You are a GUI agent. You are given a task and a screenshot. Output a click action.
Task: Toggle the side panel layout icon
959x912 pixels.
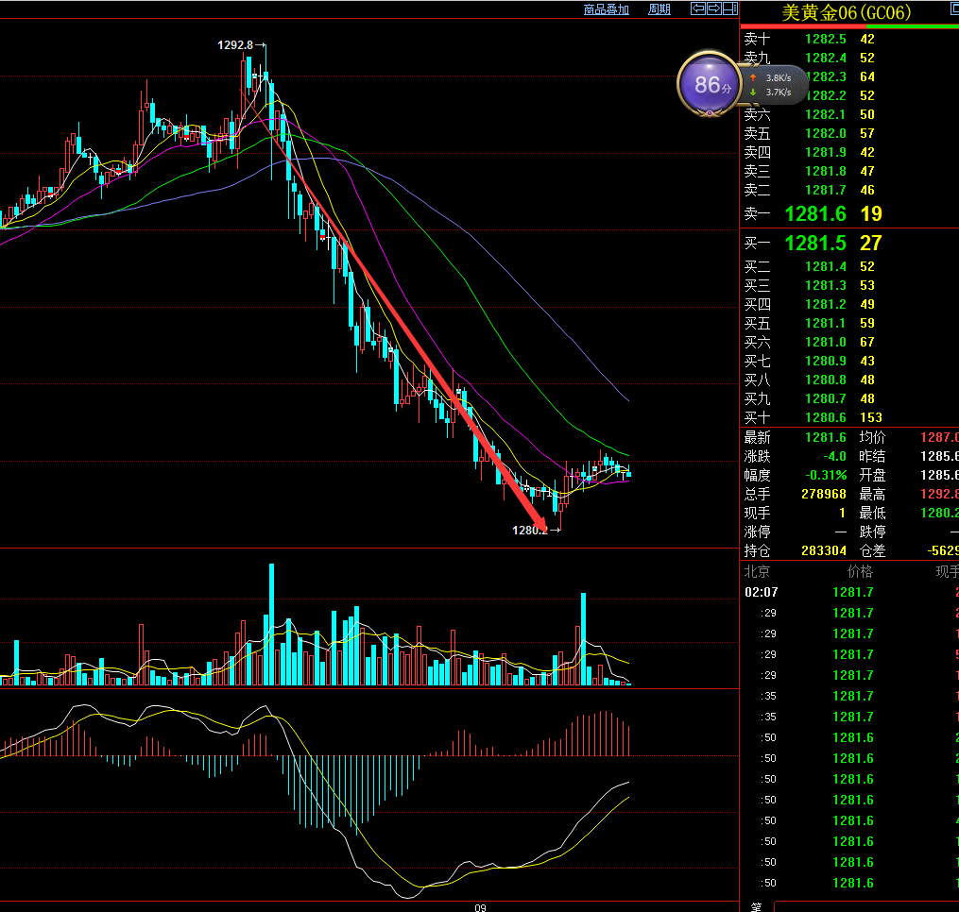coord(730,8)
